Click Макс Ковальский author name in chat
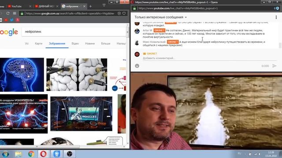This screenshot has height=158, width=282. tap(154, 42)
